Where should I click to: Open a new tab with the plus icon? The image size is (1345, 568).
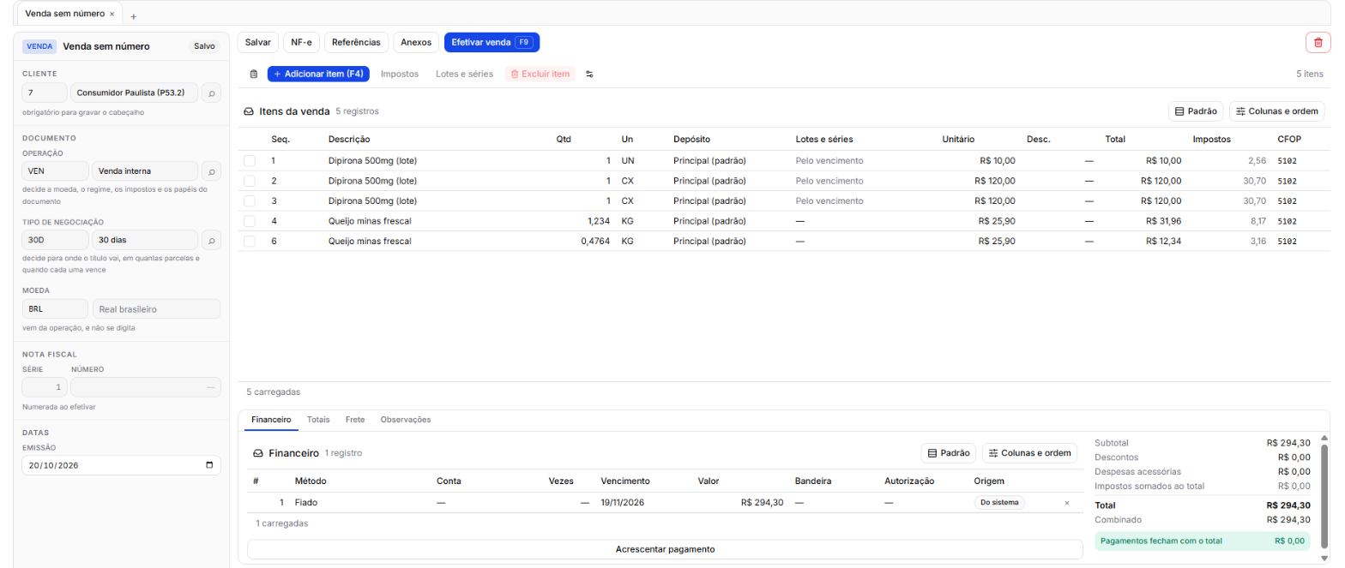click(133, 16)
